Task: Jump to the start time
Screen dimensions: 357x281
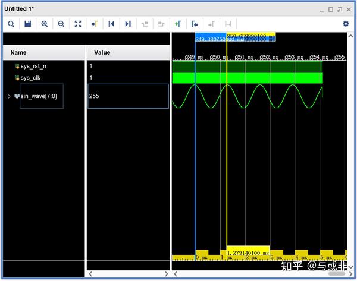Action: click(111, 24)
